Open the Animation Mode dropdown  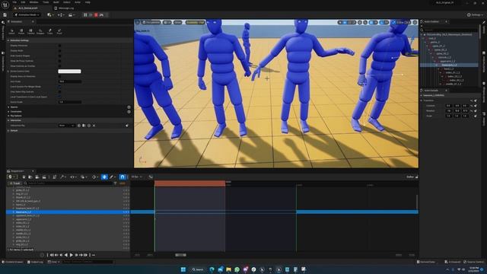pos(27,14)
